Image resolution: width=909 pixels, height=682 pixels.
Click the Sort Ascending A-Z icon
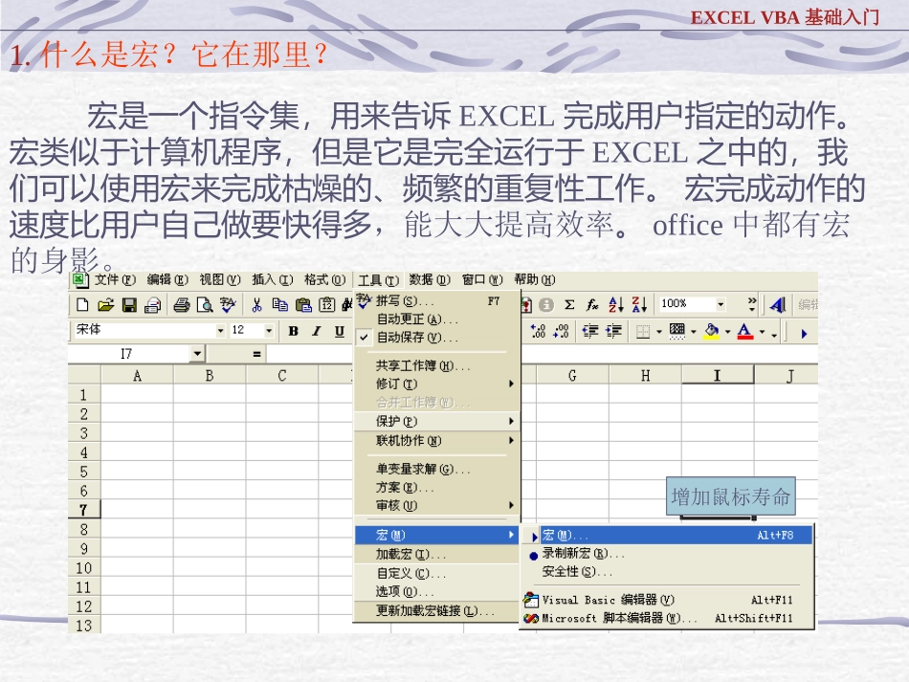[615, 304]
